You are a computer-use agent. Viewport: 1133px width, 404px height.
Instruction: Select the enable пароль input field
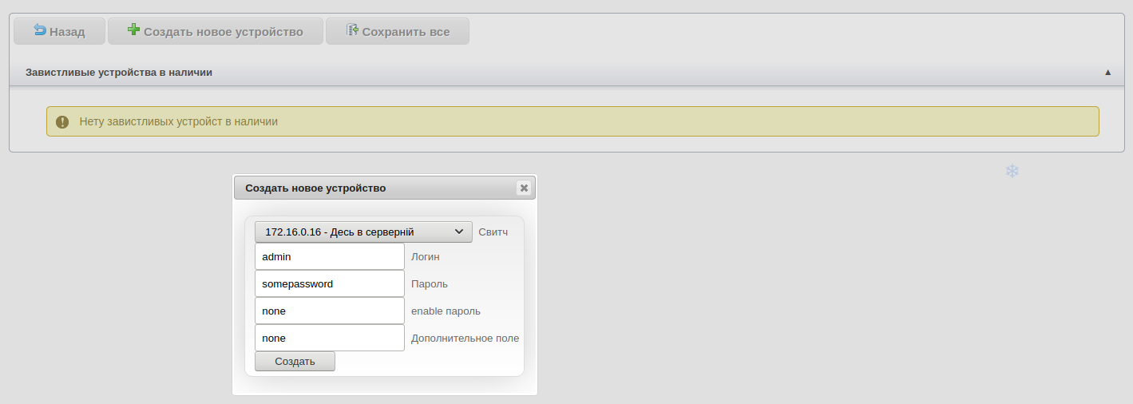(x=329, y=311)
